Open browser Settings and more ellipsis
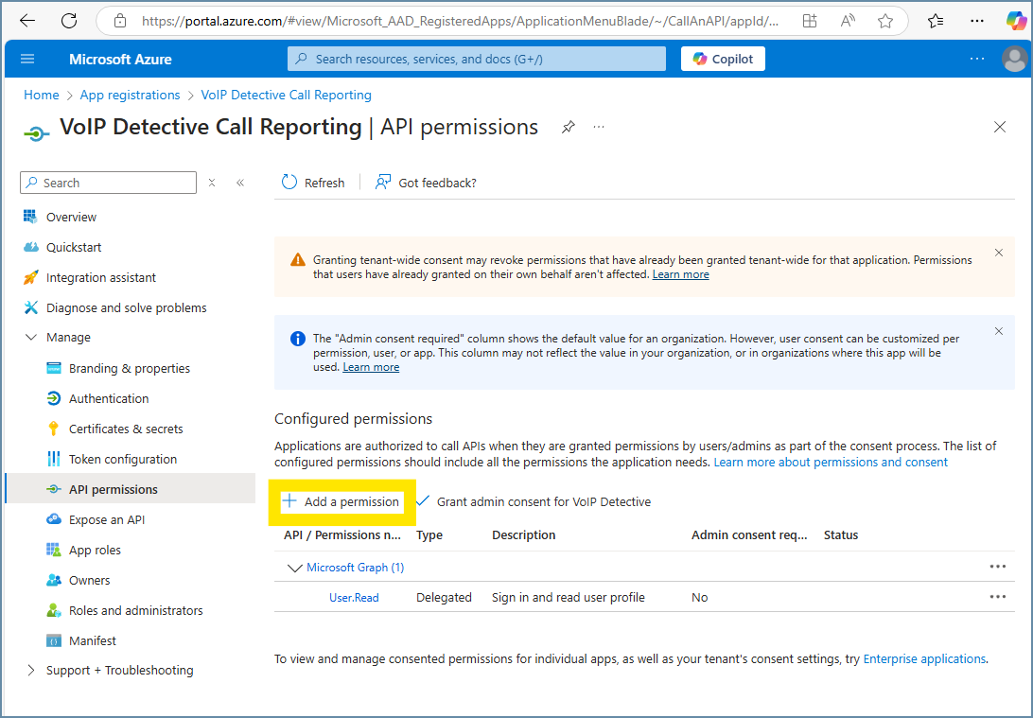1033x718 pixels. 977,21
